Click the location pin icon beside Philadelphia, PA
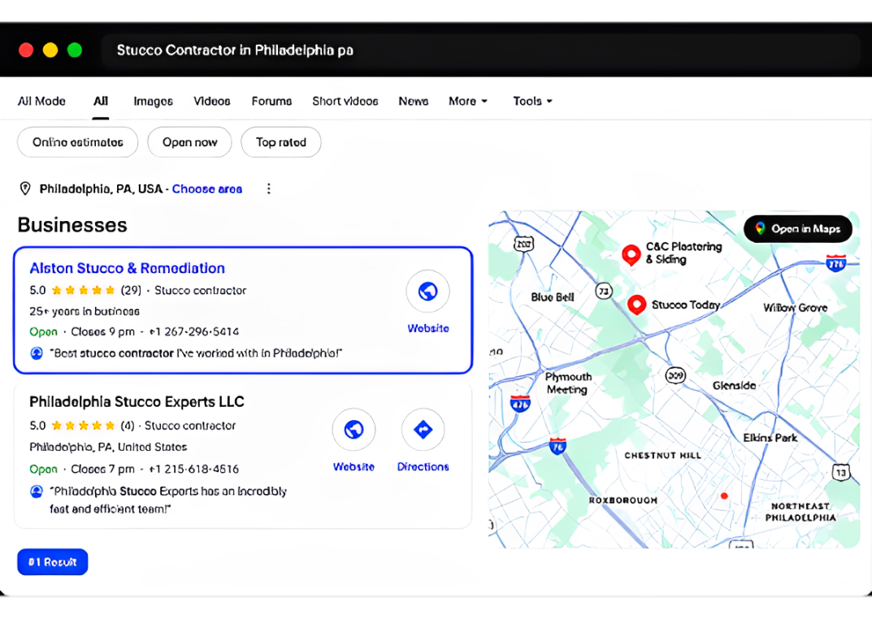 25,188
